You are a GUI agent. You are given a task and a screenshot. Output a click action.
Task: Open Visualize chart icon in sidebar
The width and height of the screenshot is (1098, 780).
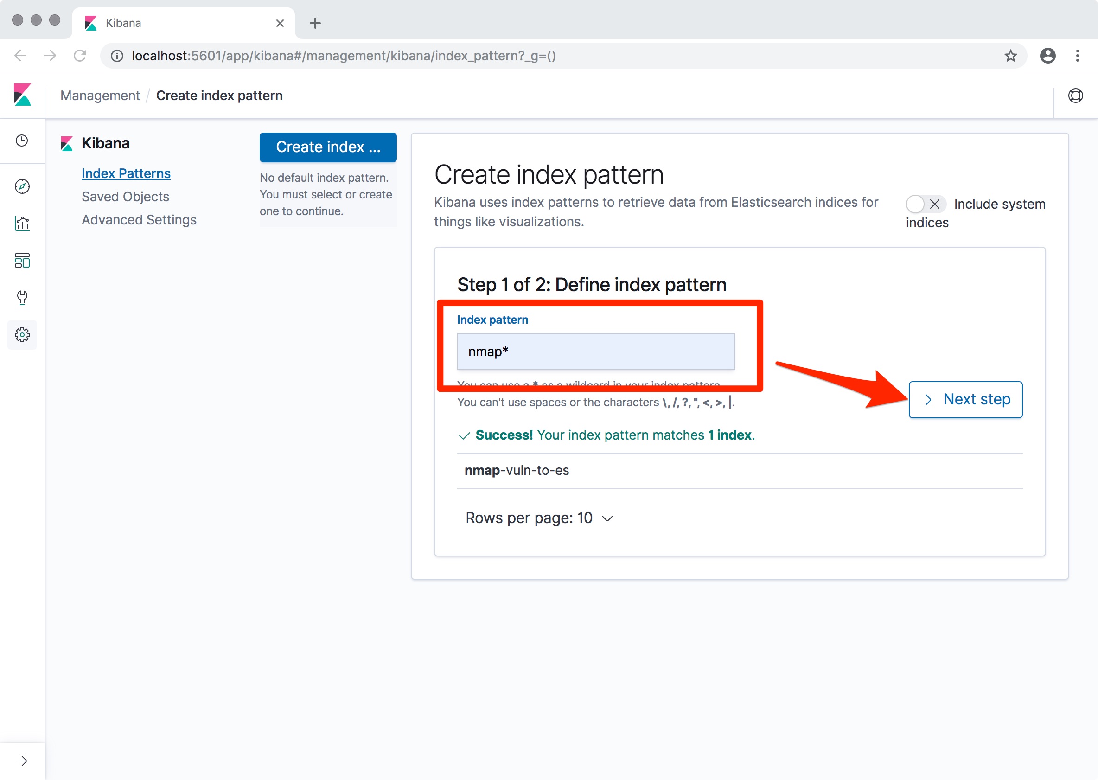(x=22, y=224)
